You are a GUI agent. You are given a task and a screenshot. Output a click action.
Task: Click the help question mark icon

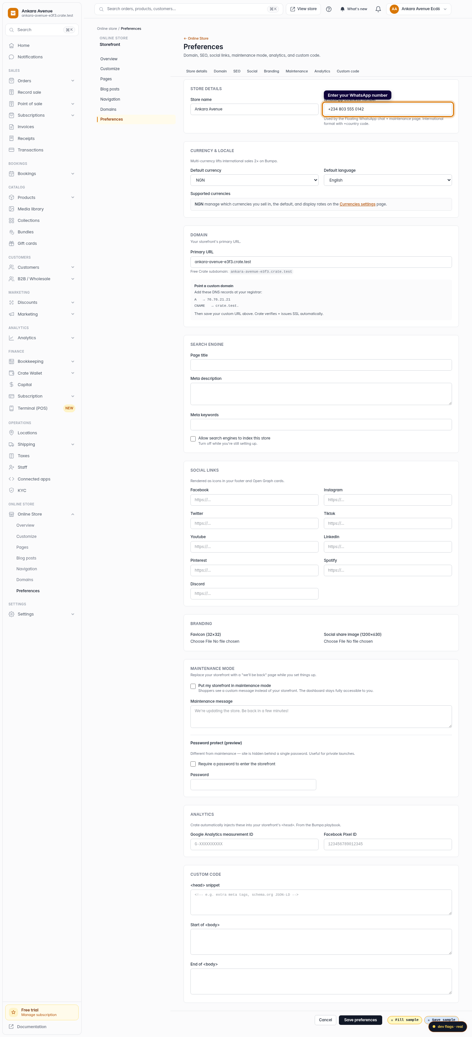tap(329, 9)
